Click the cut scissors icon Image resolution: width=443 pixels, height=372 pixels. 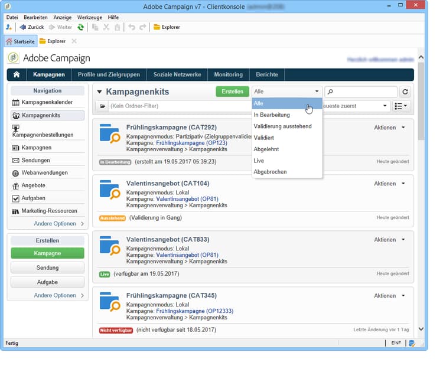point(106,27)
